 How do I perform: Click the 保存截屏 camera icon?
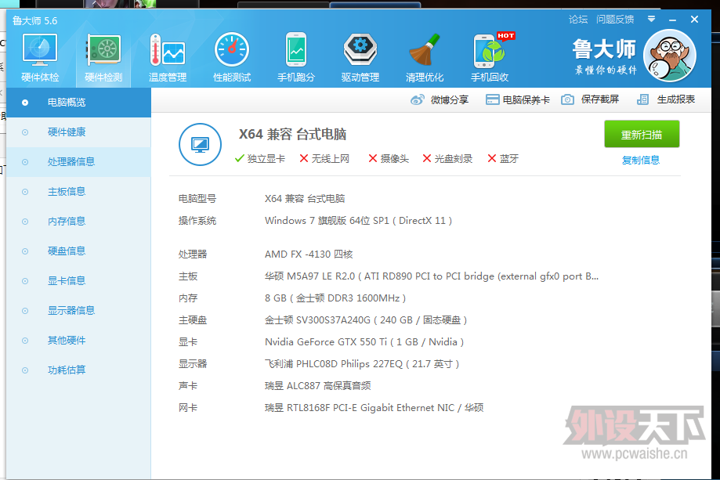tap(567, 99)
